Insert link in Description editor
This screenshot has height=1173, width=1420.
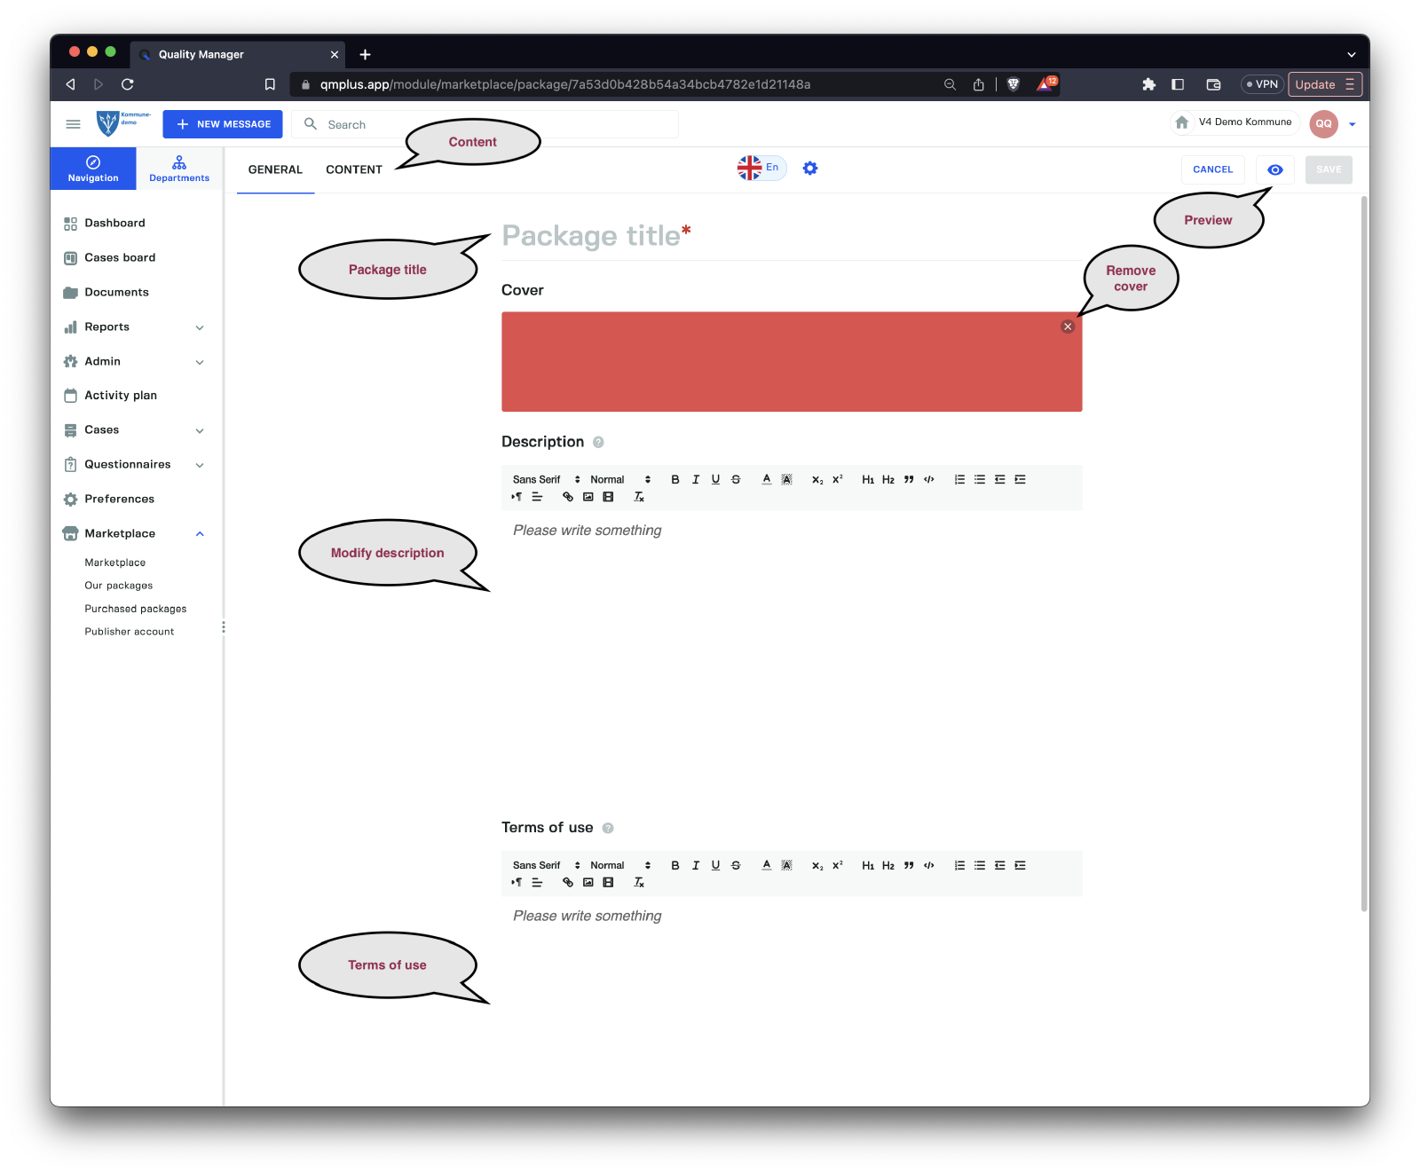[568, 497]
